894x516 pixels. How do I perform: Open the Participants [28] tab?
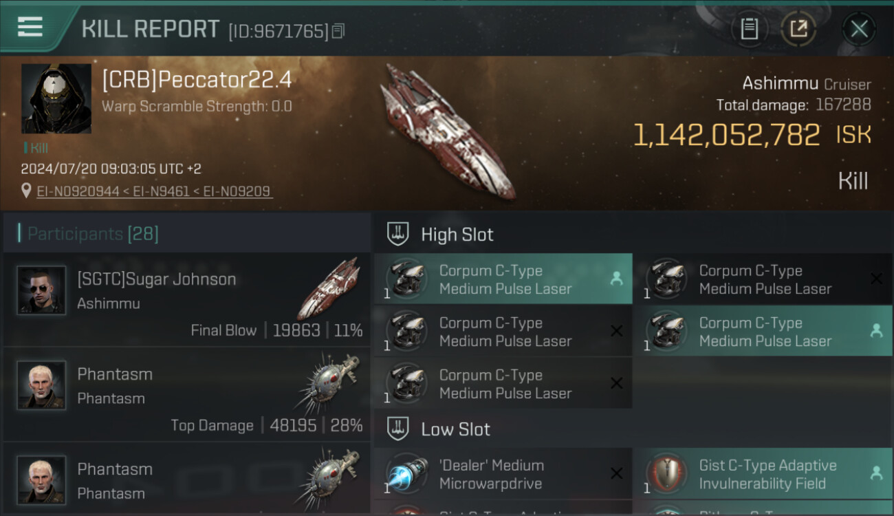click(93, 234)
